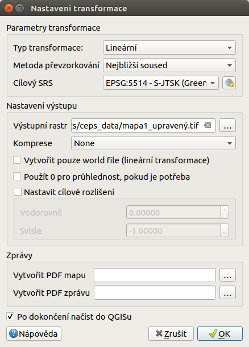
Task: Select the Vodorovně resolution spin box
Action: [177, 212]
